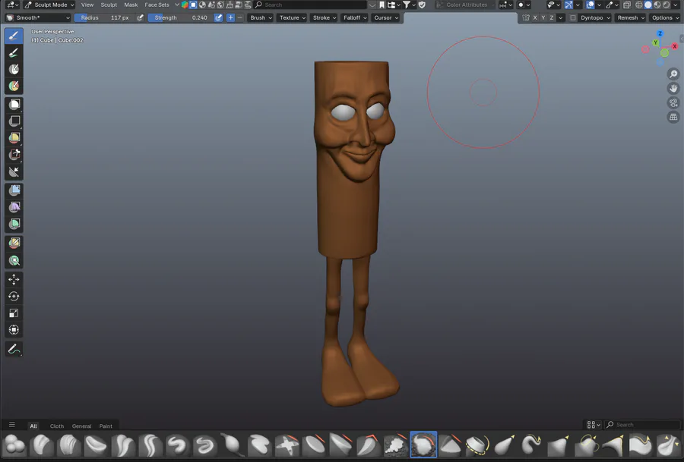Toggle strength pen pressure button
Screen dimensions: 684x462
click(218, 18)
